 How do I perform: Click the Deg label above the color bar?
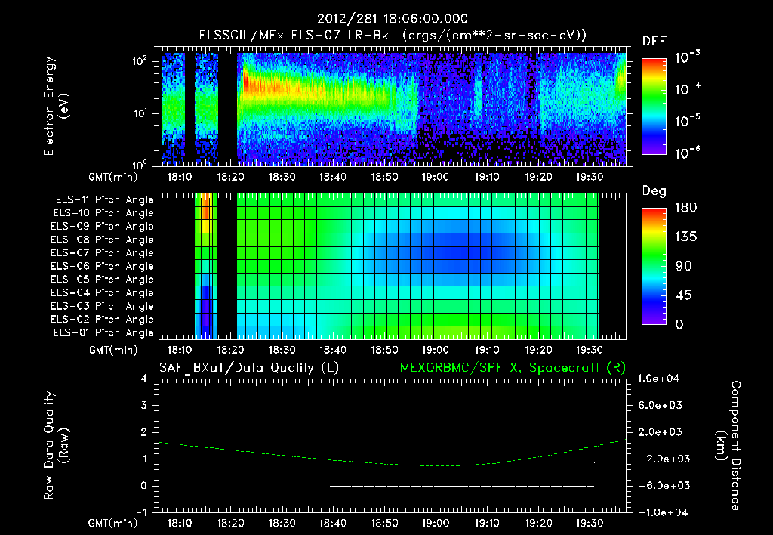pos(654,191)
